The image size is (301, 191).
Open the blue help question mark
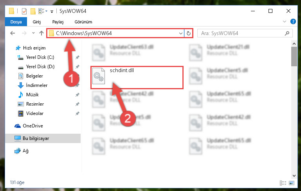[293, 21]
